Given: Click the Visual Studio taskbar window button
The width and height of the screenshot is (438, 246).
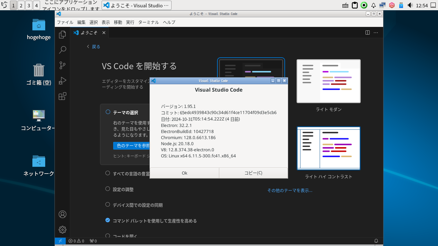Looking at the screenshot, I should pos(137,5).
